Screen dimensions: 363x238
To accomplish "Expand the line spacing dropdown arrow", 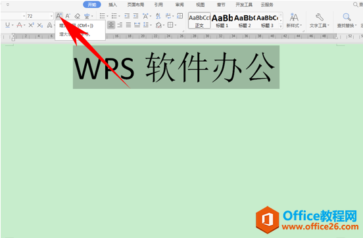I will 151,25.
